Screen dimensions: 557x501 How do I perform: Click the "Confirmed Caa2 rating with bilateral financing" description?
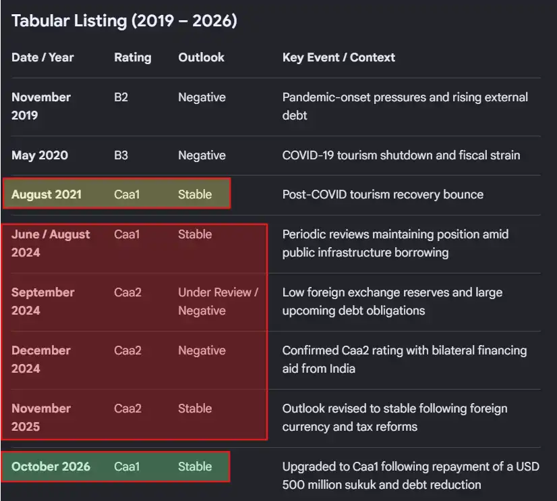tap(405, 359)
